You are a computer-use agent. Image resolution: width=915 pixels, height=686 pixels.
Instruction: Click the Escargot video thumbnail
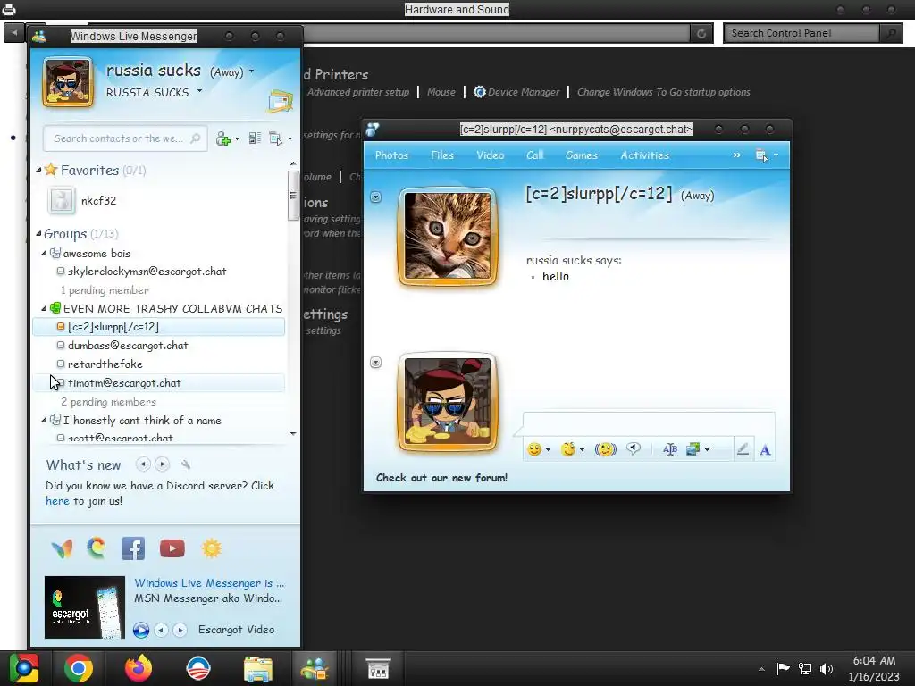click(85, 607)
